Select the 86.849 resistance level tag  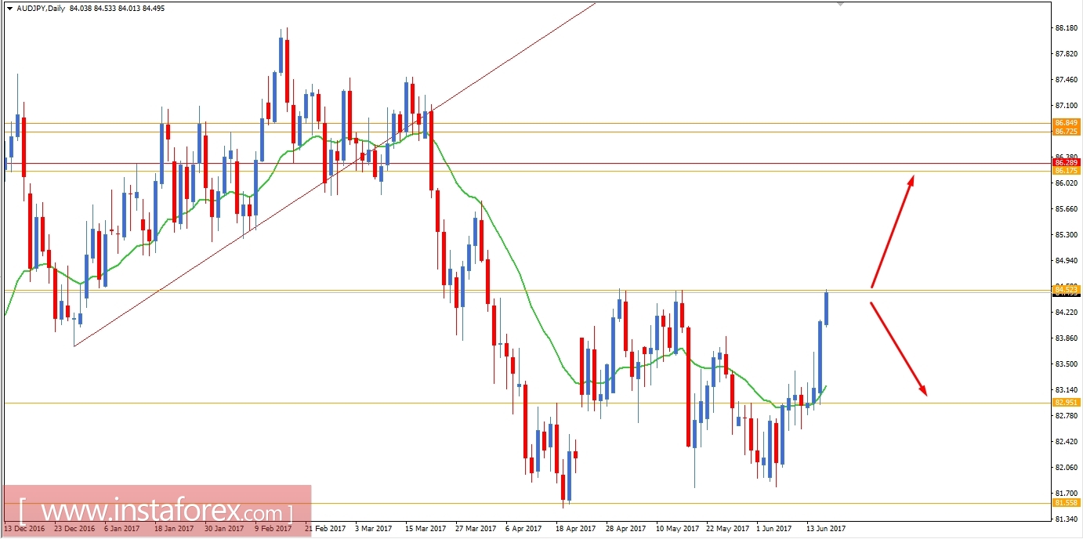coord(1064,123)
